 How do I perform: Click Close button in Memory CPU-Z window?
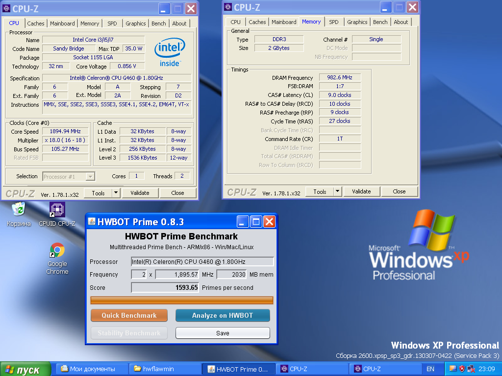point(399,191)
